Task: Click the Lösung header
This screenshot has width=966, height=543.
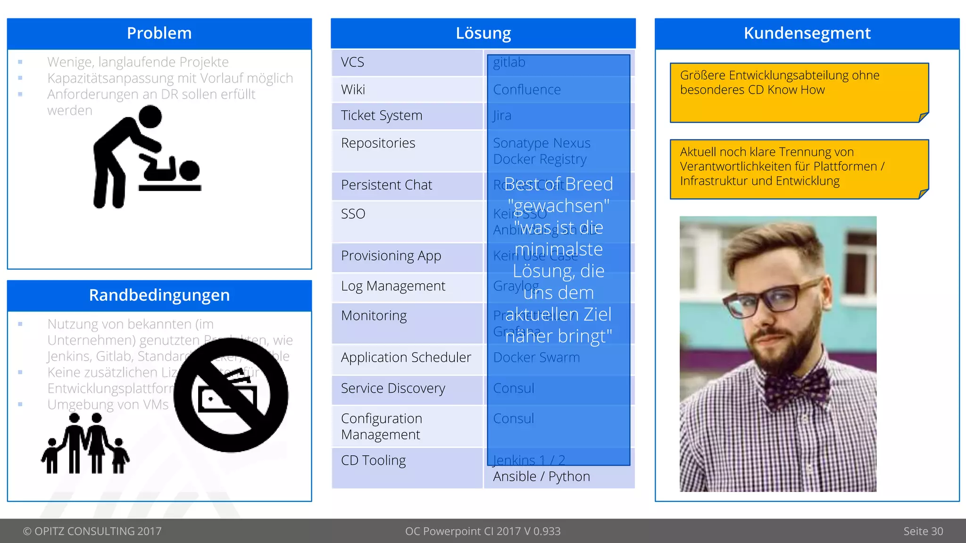Action: pyautogui.click(x=483, y=33)
